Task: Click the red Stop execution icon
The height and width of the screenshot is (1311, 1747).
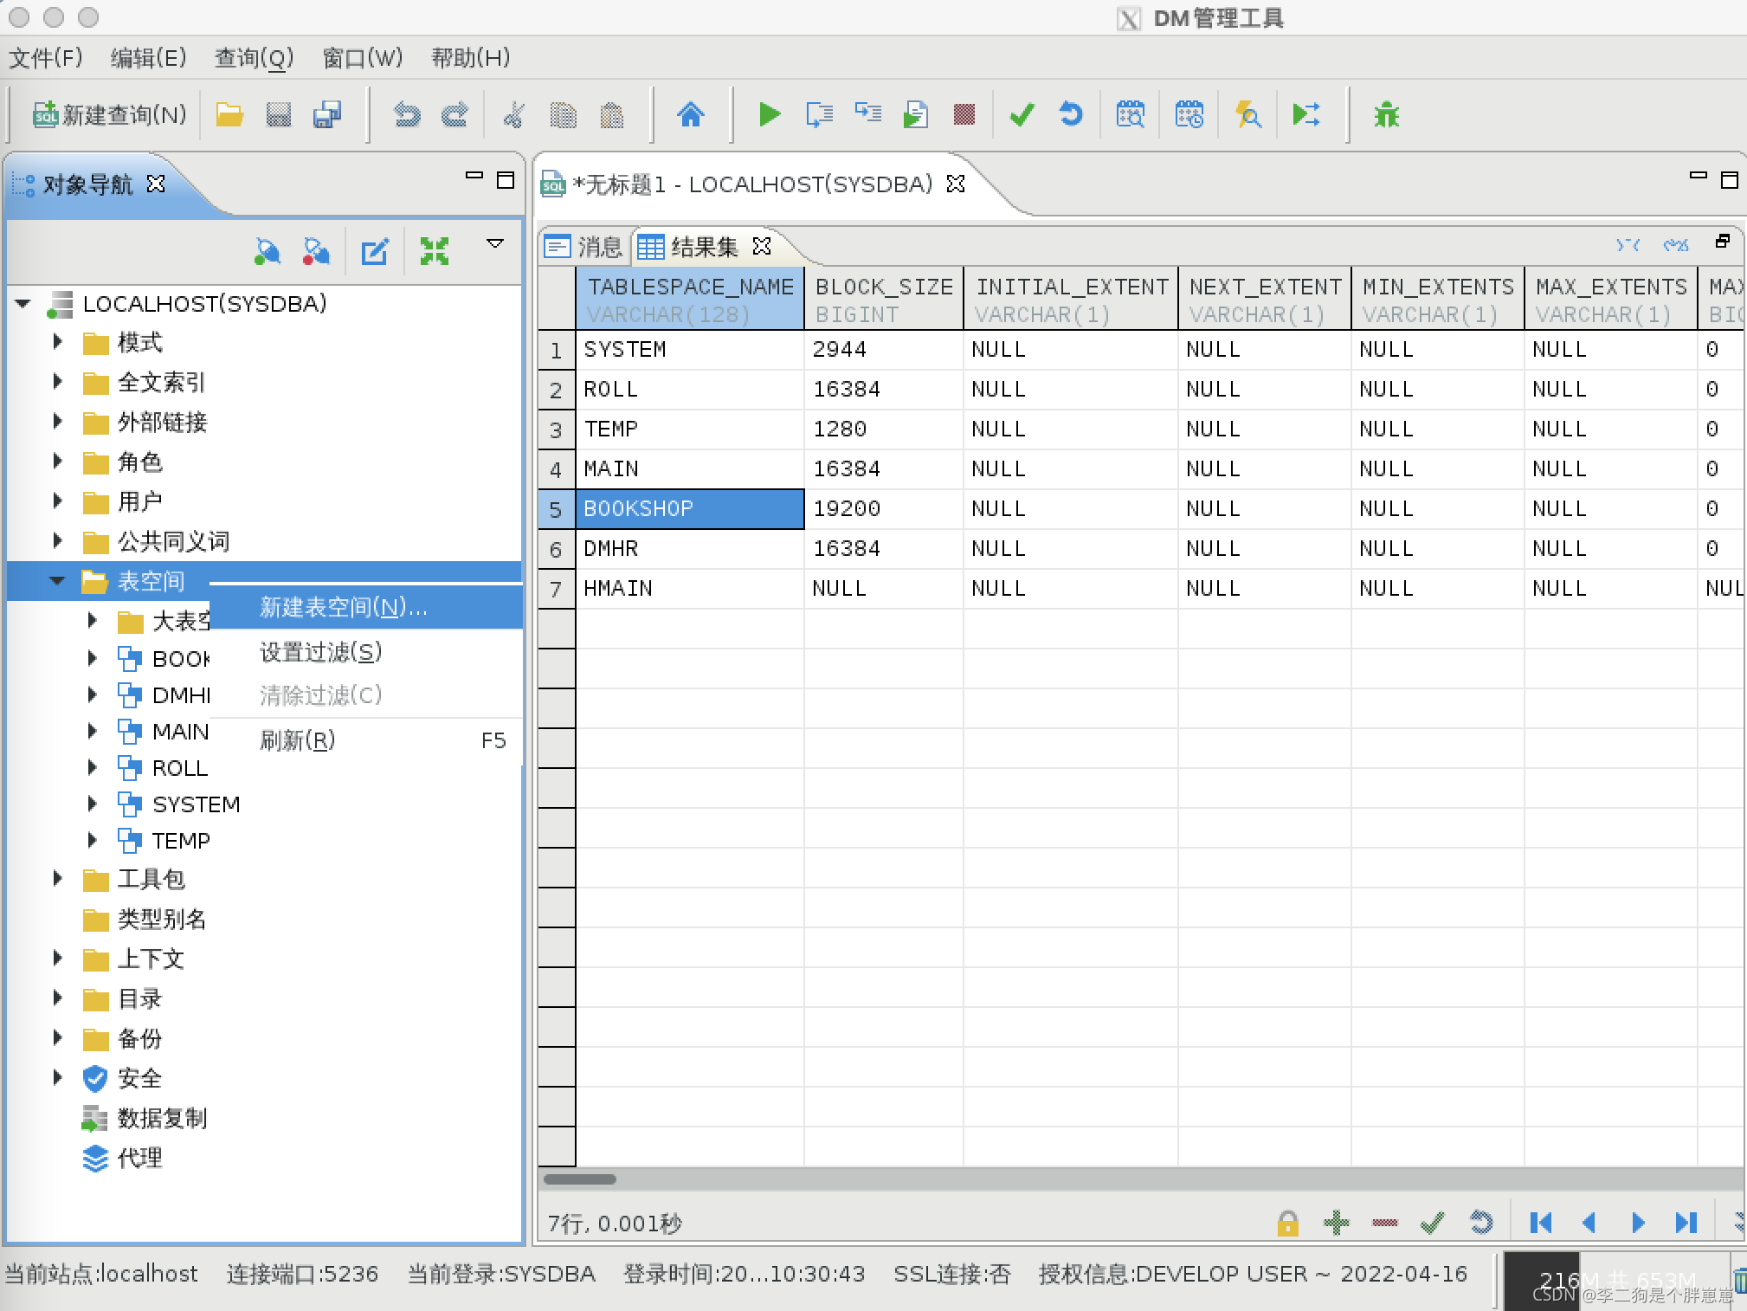Action: pyautogui.click(x=964, y=114)
